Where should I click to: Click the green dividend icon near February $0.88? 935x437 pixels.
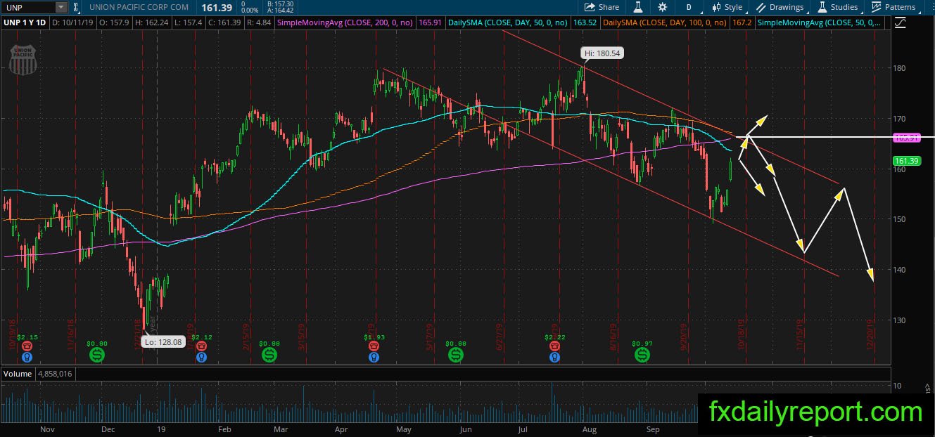269,355
